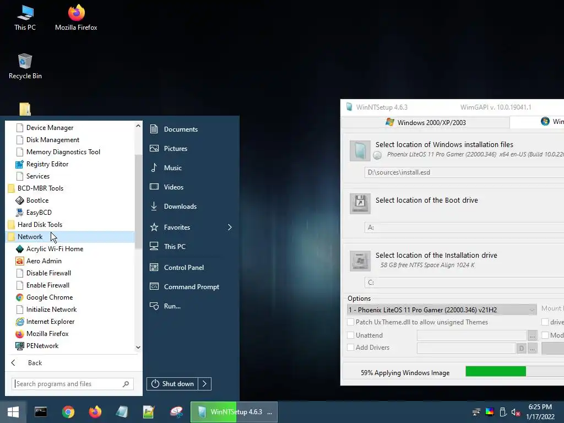Screen dimensions: 564x423
Task: Click the D:\sources\install.esd path field
Action: point(464,172)
